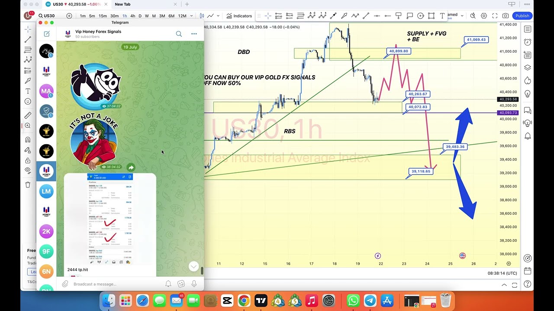Record a voice message with microphone icon

(x=194, y=284)
